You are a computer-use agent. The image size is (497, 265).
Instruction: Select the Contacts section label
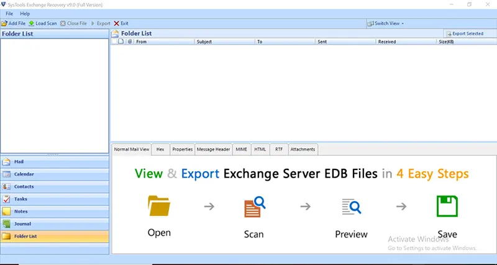24,186
